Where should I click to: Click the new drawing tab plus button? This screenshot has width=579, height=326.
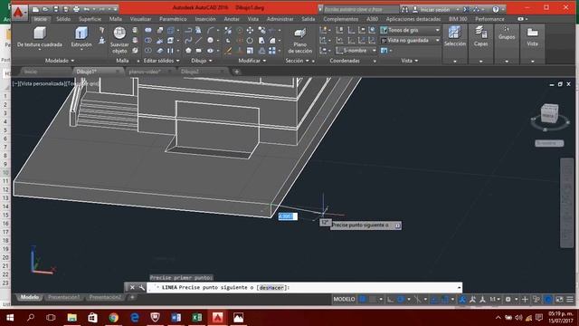[237, 72]
